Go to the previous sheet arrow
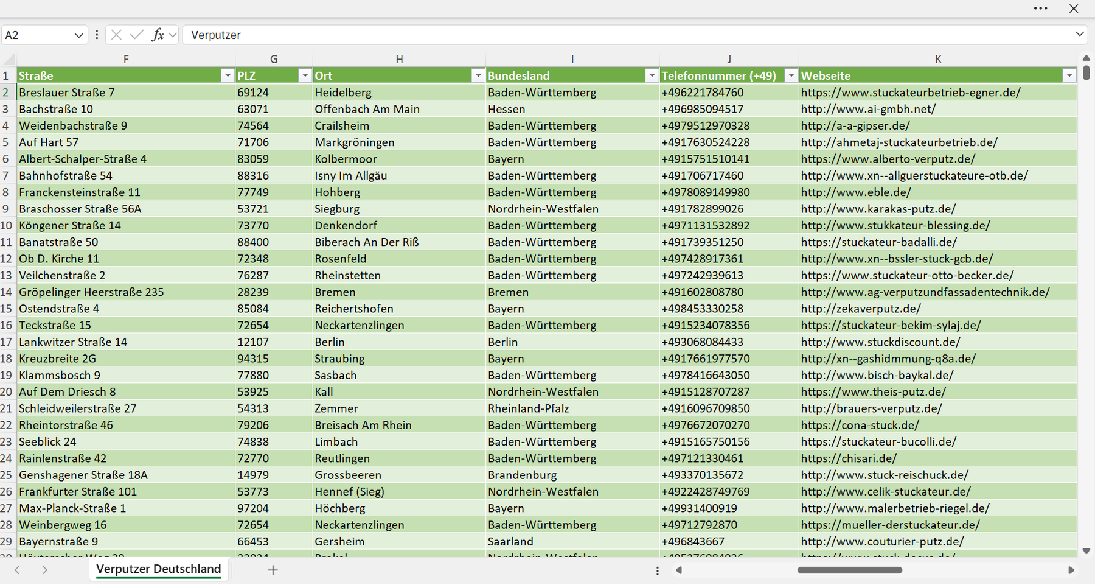 (x=17, y=570)
